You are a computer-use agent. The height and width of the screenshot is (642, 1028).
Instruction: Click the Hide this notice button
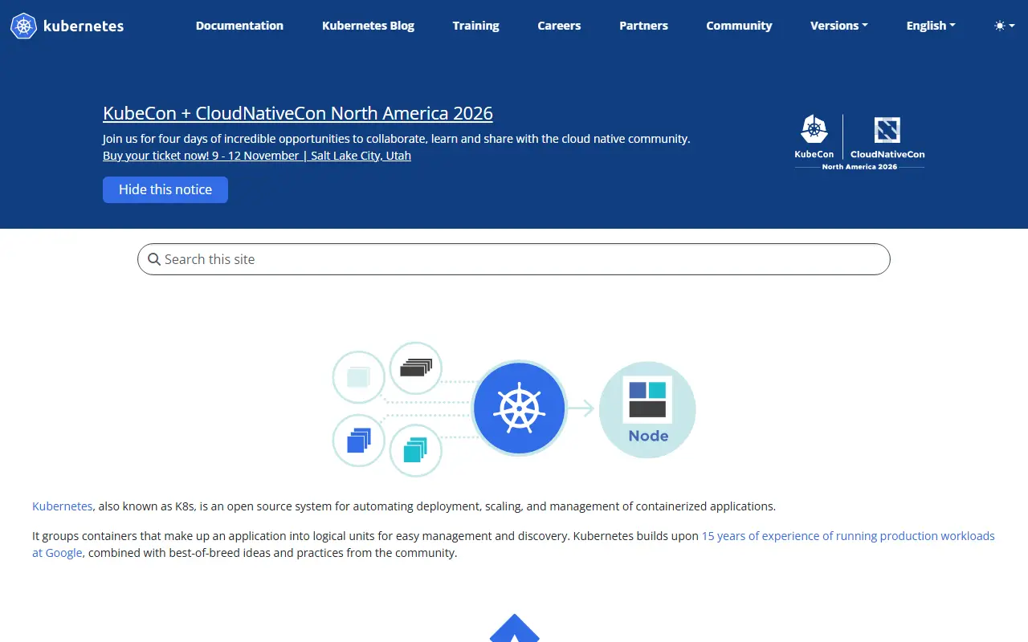tap(165, 189)
